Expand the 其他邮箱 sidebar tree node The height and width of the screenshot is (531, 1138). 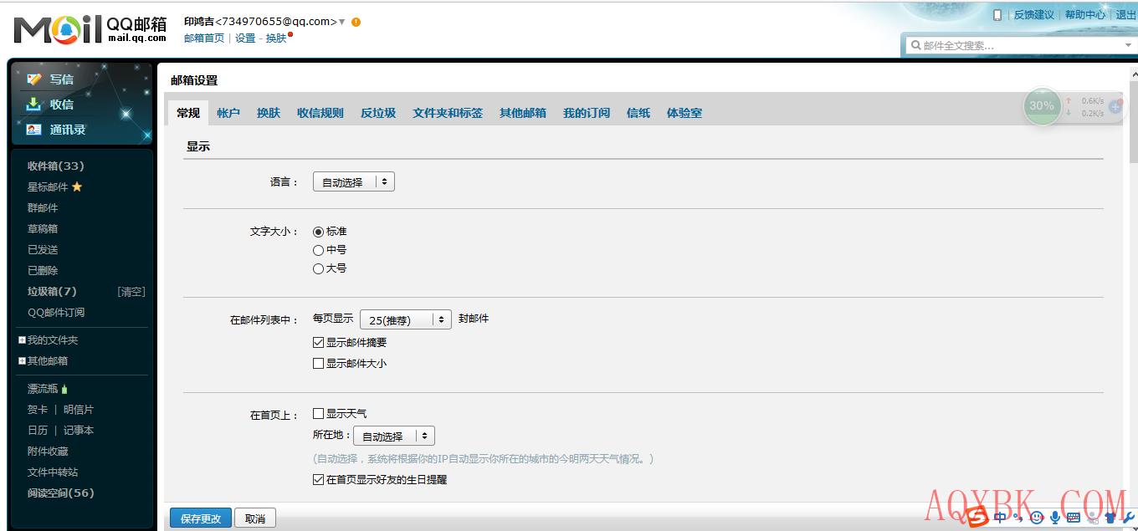pyautogui.click(x=23, y=361)
